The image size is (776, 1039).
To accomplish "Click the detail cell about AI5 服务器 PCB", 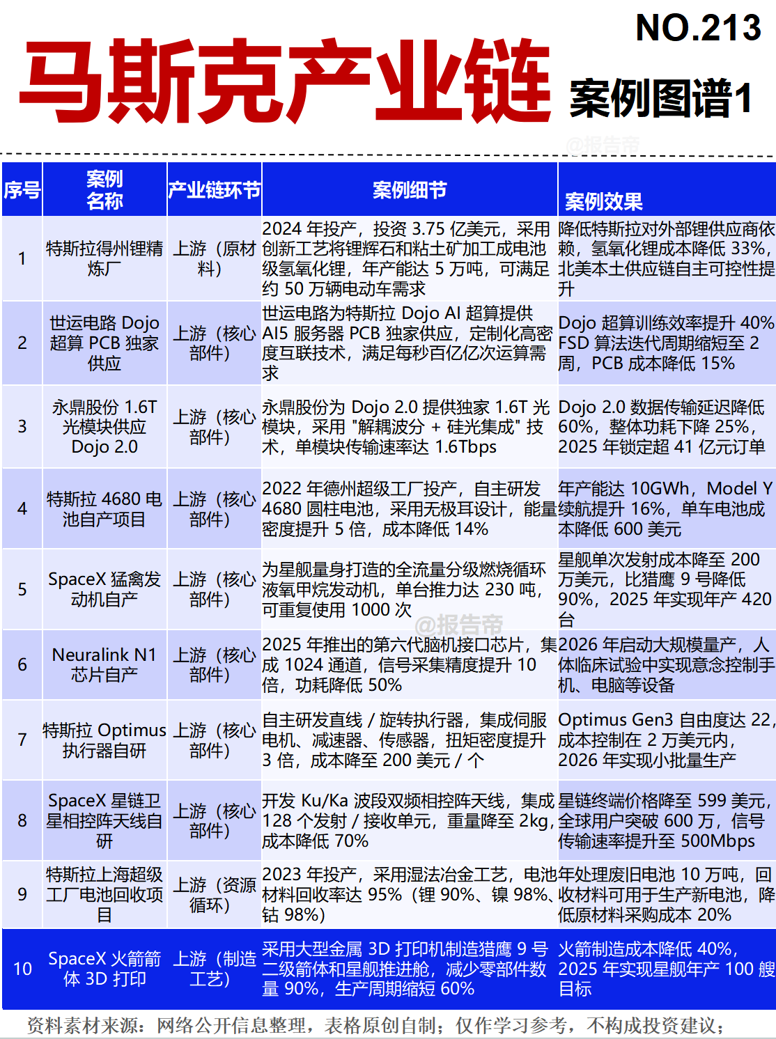I will point(410,343).
